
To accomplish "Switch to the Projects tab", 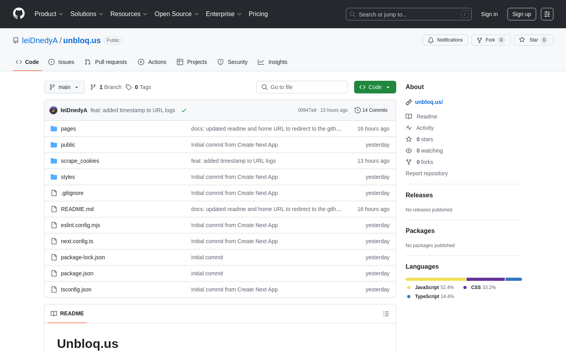I will (x=192, y=62).
